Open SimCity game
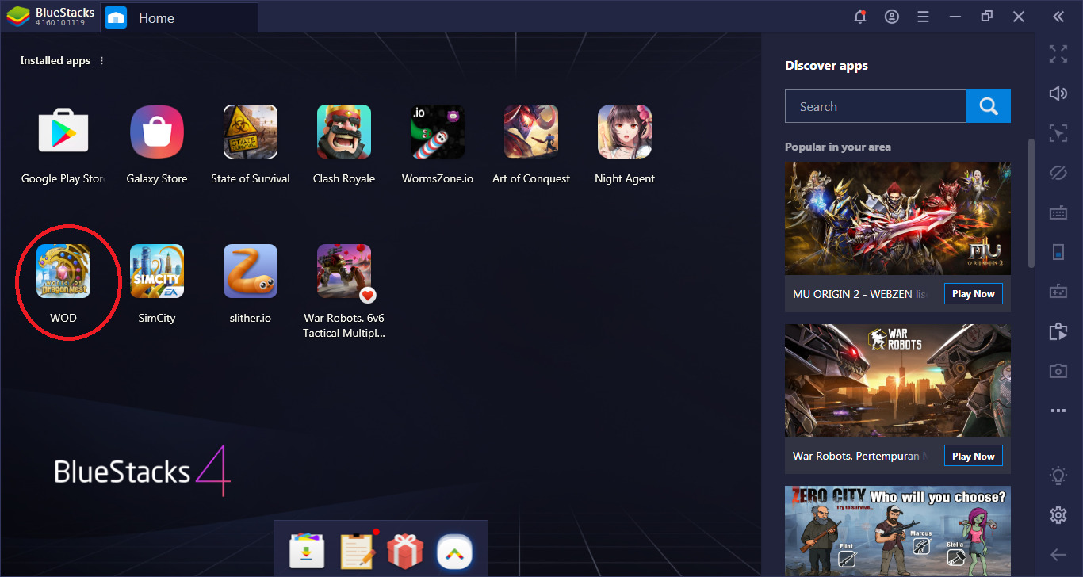The width and height of the screenshot is (1083, 577). pyautogui.click(x=157, y=271)
